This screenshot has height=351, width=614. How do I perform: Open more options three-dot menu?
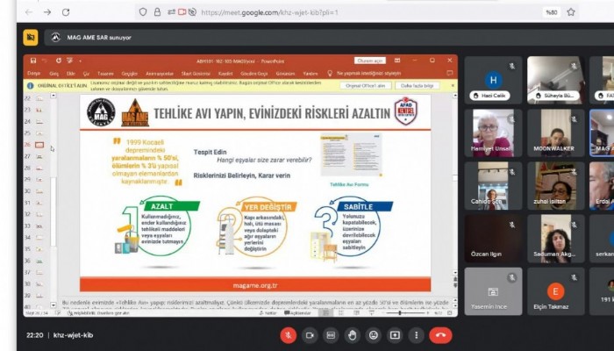[417, 335]
